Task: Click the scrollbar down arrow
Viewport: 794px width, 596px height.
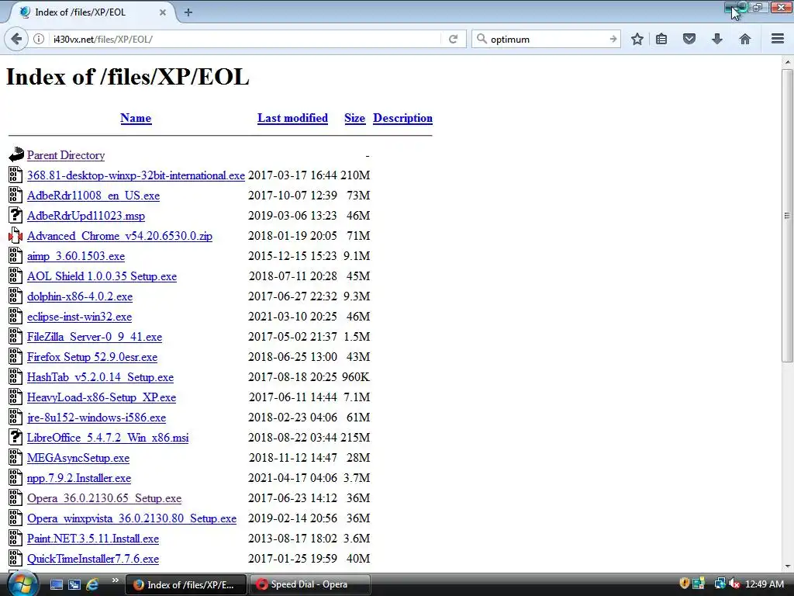Action: coord(787,567)
